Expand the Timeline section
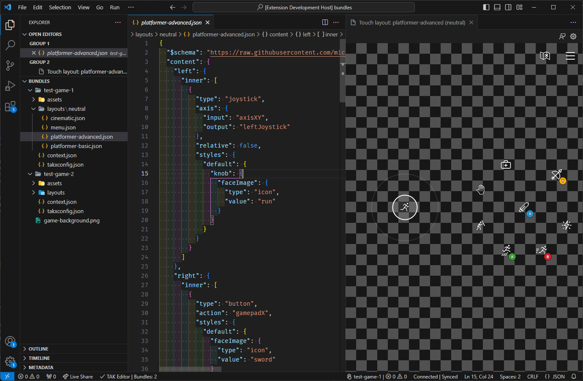The image size is (583, 381). click(74, 358)
